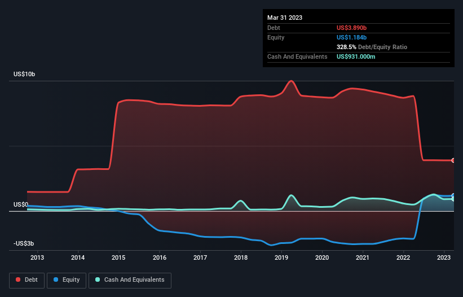Viewport: 463px width, 297px height.
Task: Click the -US$3b y-axis label
Action: (x=24, y=243)
